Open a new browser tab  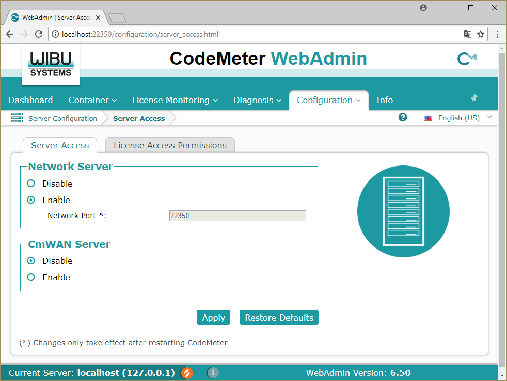point(117,18)
